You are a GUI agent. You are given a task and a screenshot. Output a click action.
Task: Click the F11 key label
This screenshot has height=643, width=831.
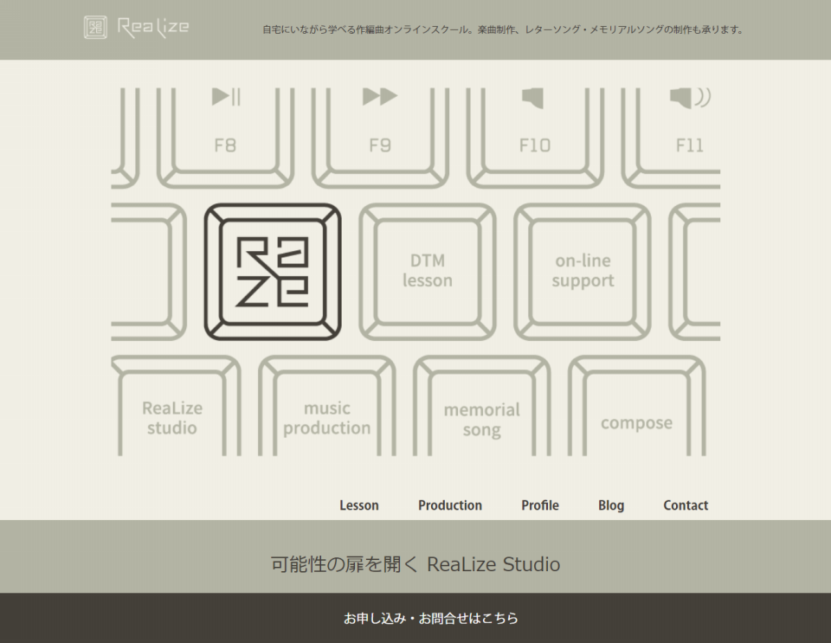[x=690, y=145]
